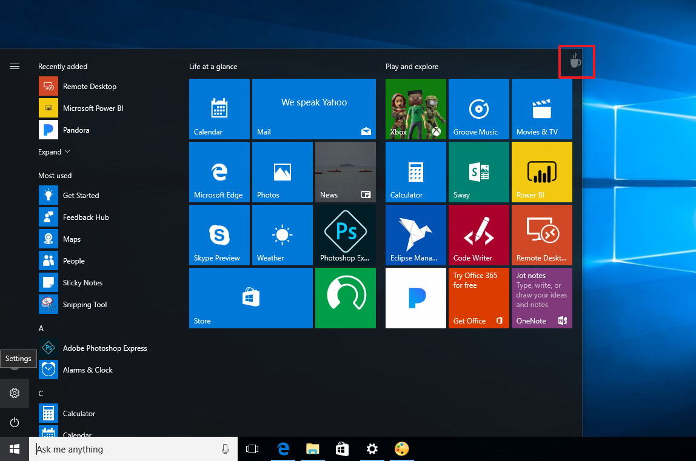Open the Xbox tile
Screen dimensions: 696x461
point(415,108)
